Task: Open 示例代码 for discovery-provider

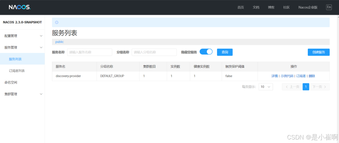Action: (x=287, y=76)
